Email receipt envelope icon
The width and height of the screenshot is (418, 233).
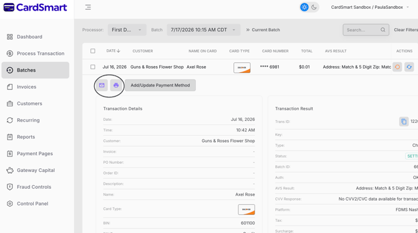tap(102, 85)
